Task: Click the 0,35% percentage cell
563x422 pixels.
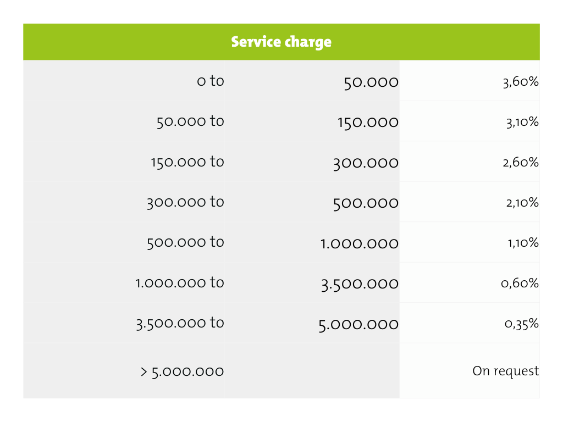Action: [x=521, y=324]
